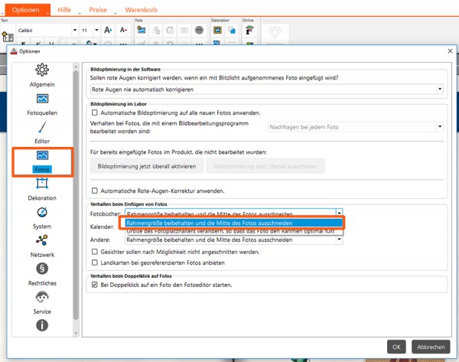The width and height of the screenshot is (459, 362).
Task: Uncheck Bei Doppelklick Fotoeditor starten option
Action: [x=95, y=285]
